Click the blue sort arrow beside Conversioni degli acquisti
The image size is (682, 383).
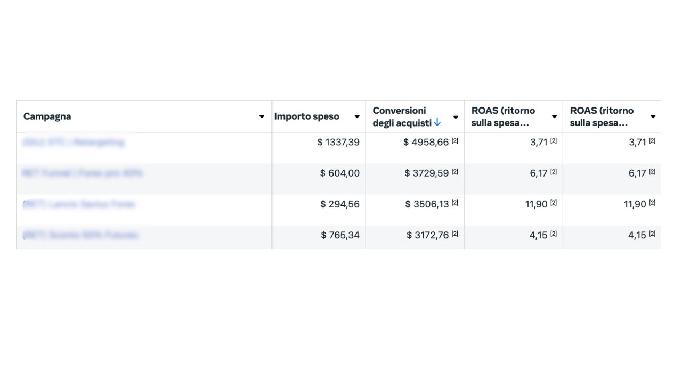(x=437, y=123)
